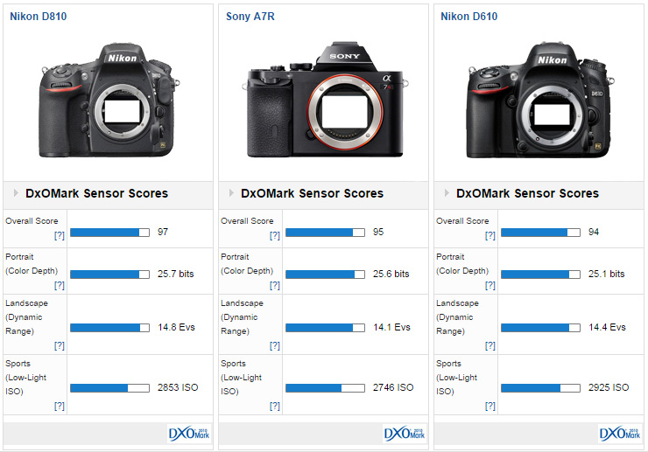Open Overall Score help [?] for Nikon D810

(60, 235)
